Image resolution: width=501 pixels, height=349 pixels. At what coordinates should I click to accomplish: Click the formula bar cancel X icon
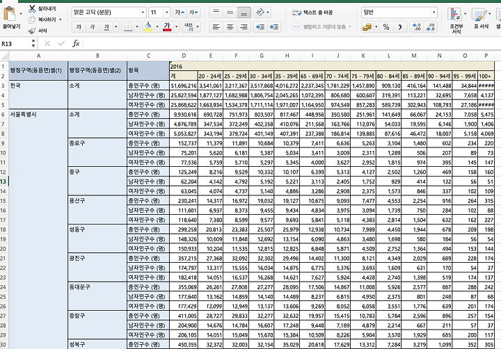(x=47, y=43)
